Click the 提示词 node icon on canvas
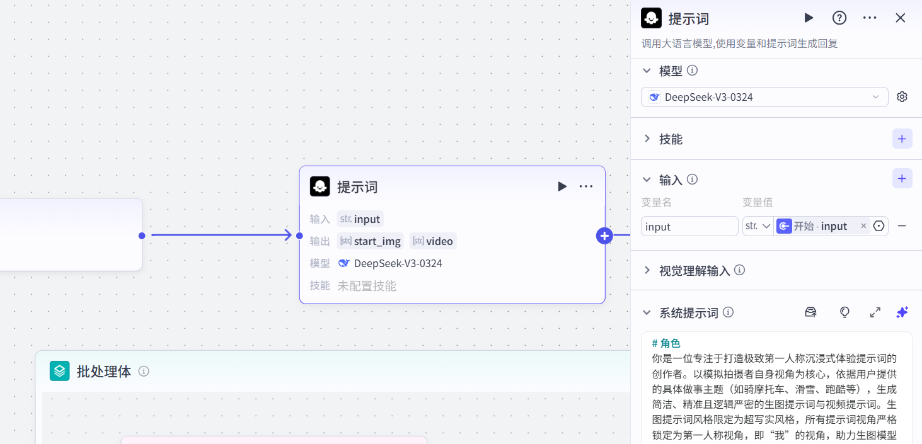Image resolution: width=922 pixels, height=444 pixels. click(320, 186)
